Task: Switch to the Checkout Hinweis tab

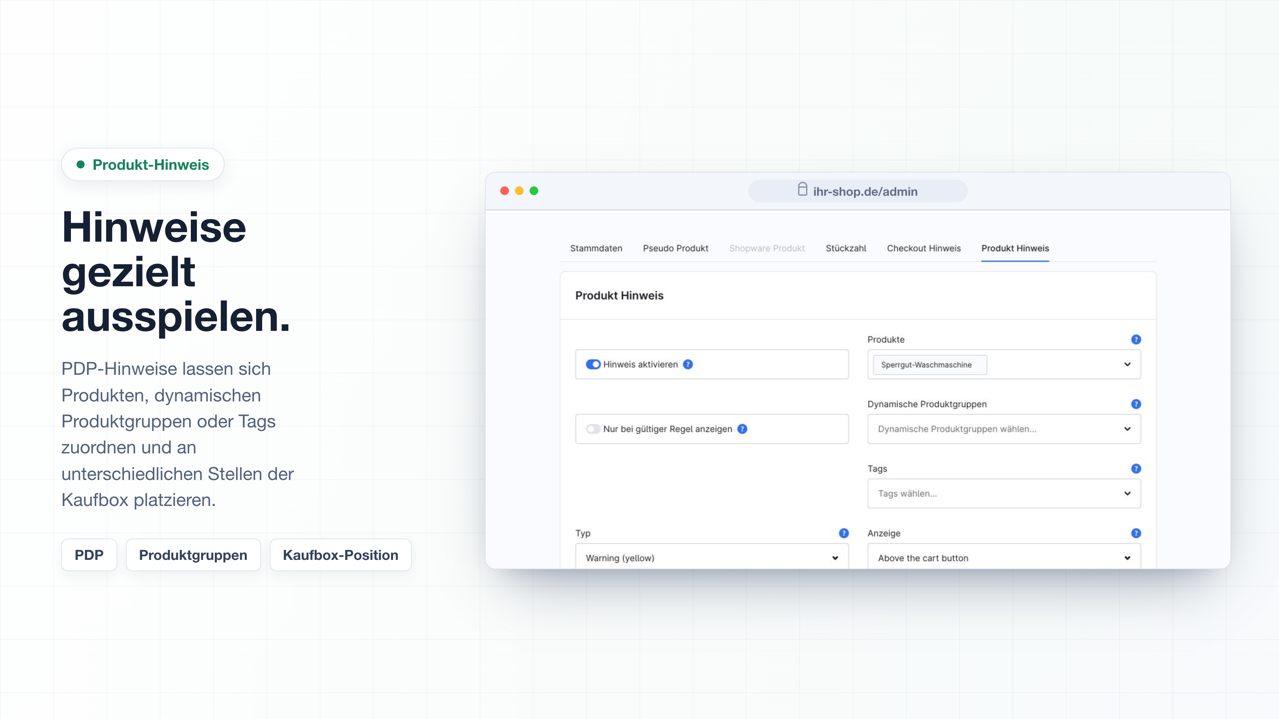Action: point(924,248)
